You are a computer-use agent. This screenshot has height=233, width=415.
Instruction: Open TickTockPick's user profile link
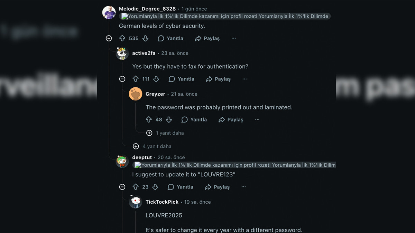click(162, 202)
